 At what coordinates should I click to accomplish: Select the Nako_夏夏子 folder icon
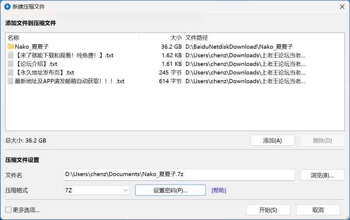(x=10, y=46)
